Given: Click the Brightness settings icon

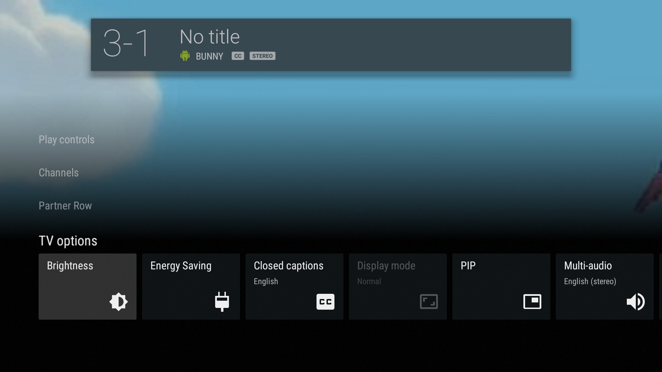Looking at the screenshot, I should coord(119,301).
